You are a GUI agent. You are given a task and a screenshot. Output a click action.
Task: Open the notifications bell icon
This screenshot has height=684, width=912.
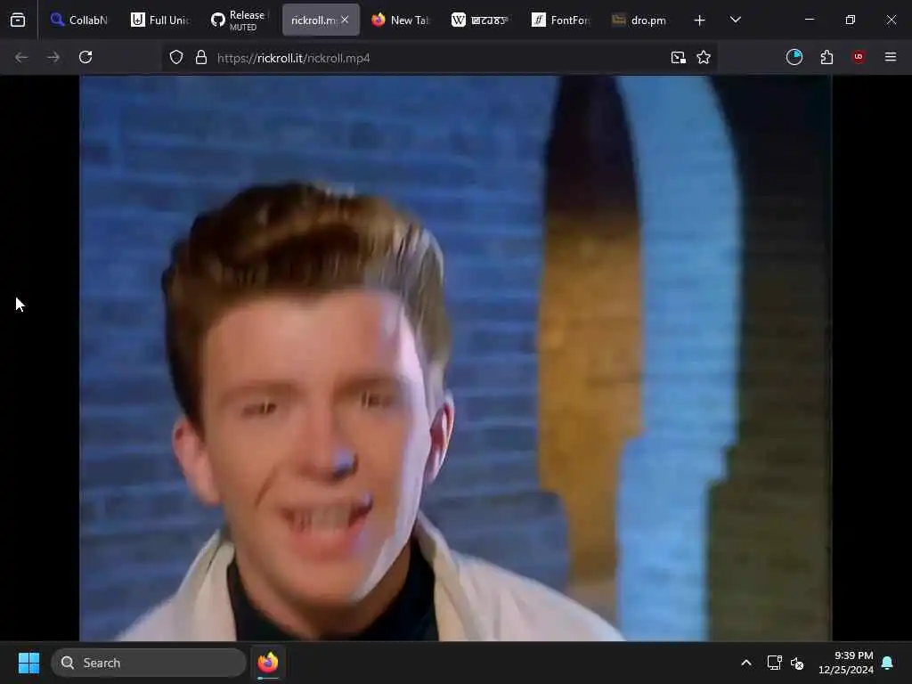[x=888, y=663]
